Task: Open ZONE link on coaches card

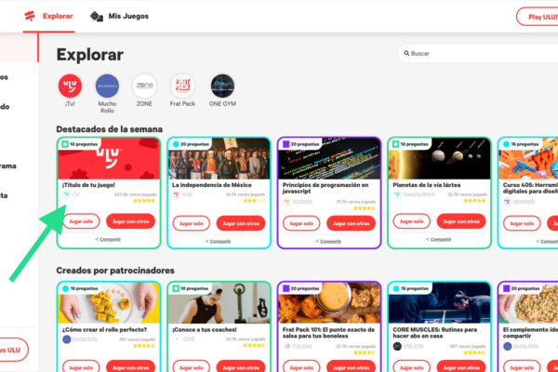Action: click(x=189, y=339)
